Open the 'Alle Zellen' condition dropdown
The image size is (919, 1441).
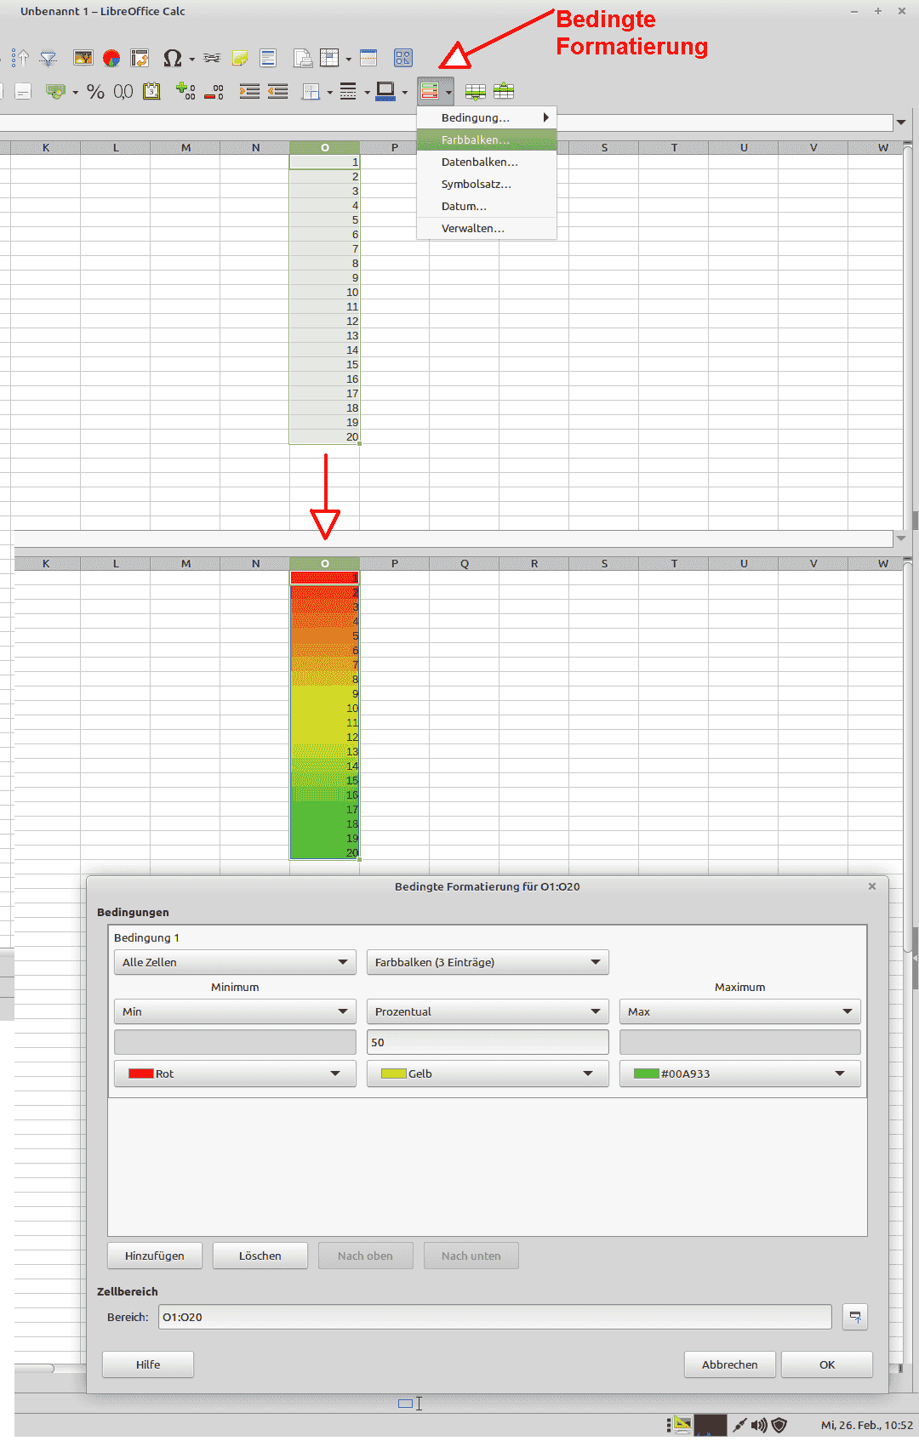(x=235, y=962)
